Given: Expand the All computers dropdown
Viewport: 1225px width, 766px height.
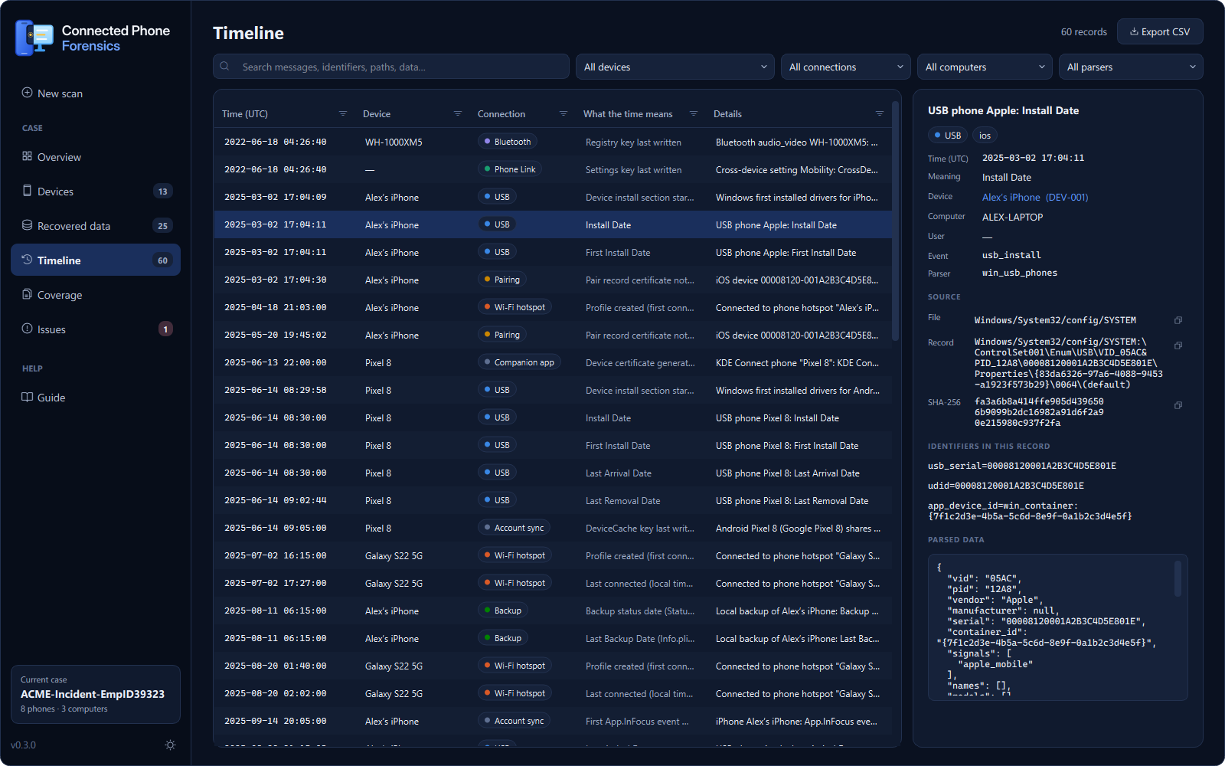Looking at the screenshot, I should pyautogui.click(x=985, y=67).
